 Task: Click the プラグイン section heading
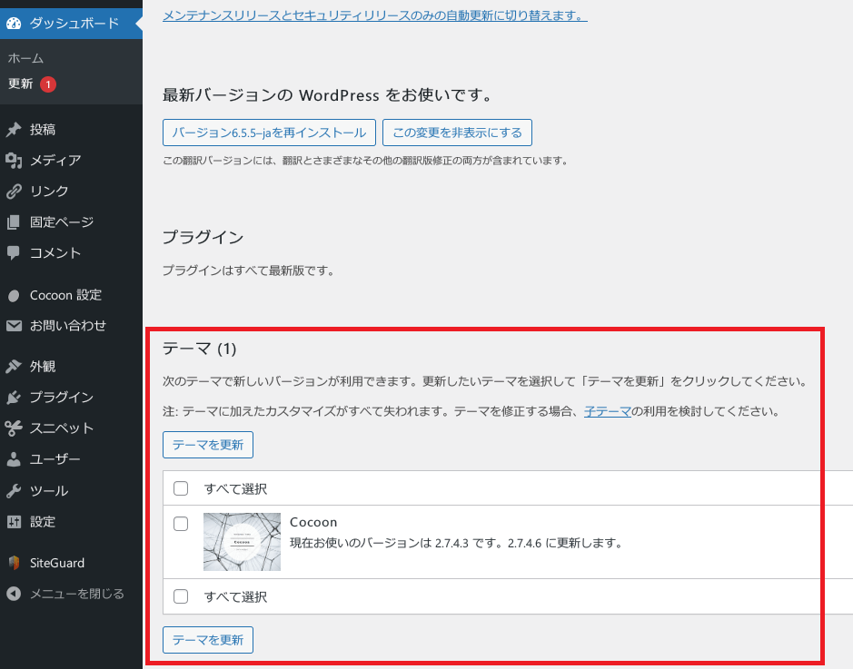click(x=203, y=237)
